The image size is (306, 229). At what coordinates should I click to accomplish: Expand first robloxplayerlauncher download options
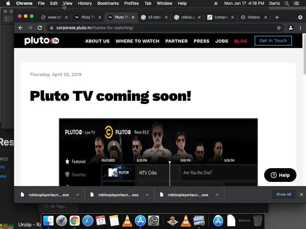point(78,195)
